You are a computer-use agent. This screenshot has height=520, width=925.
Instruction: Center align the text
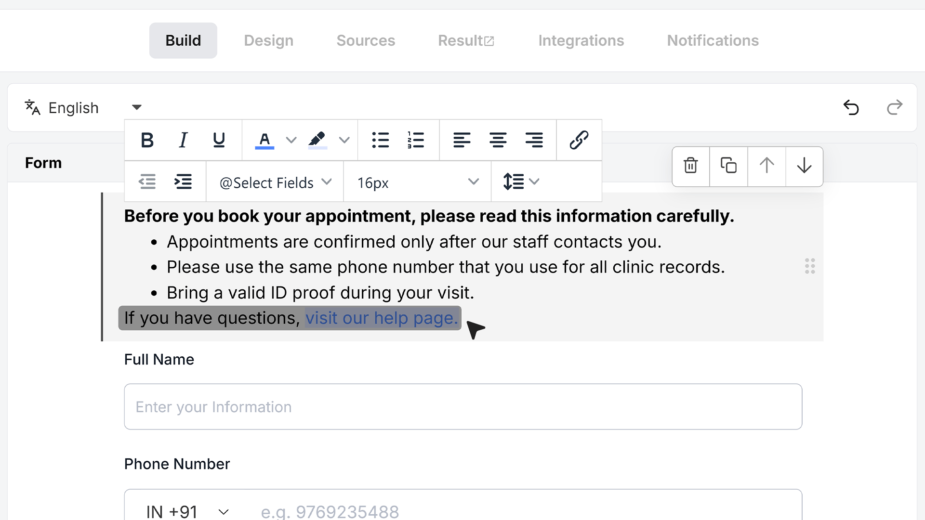click(498, 140)
